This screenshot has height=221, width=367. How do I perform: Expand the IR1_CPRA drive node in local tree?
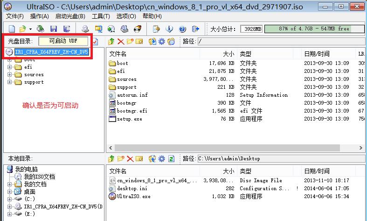9,207
